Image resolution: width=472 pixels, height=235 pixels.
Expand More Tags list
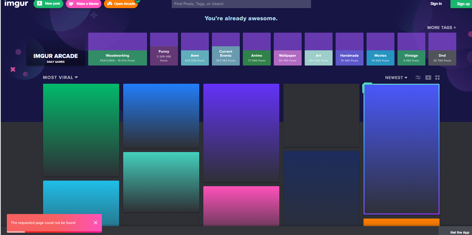tap(441, 28)
